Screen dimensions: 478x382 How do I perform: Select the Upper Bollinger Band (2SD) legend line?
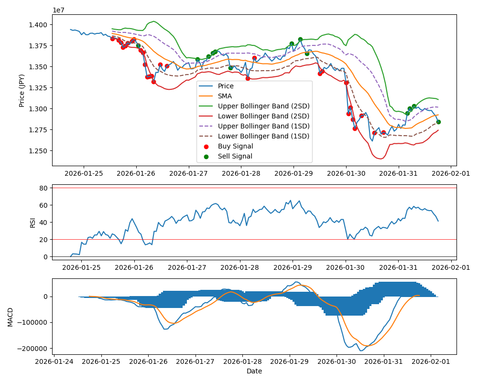click(x=206, y=106)
